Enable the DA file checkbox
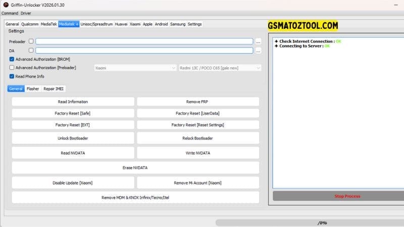Viewport: 404px width, 227px height. tap(31, 50)
